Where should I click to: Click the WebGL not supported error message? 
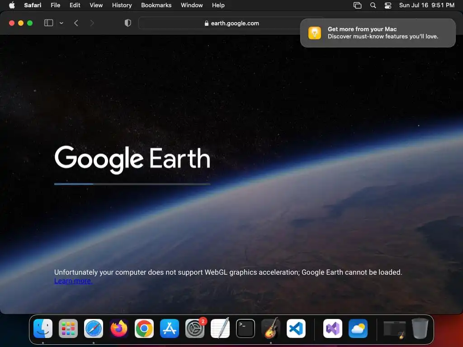click(x=228, y=272)
